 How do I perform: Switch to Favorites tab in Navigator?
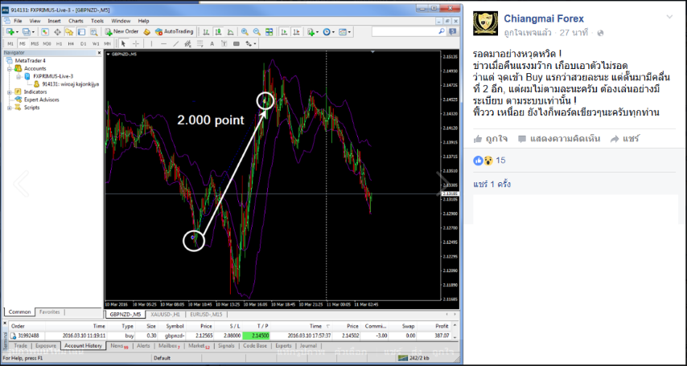(x=50, y=311)
